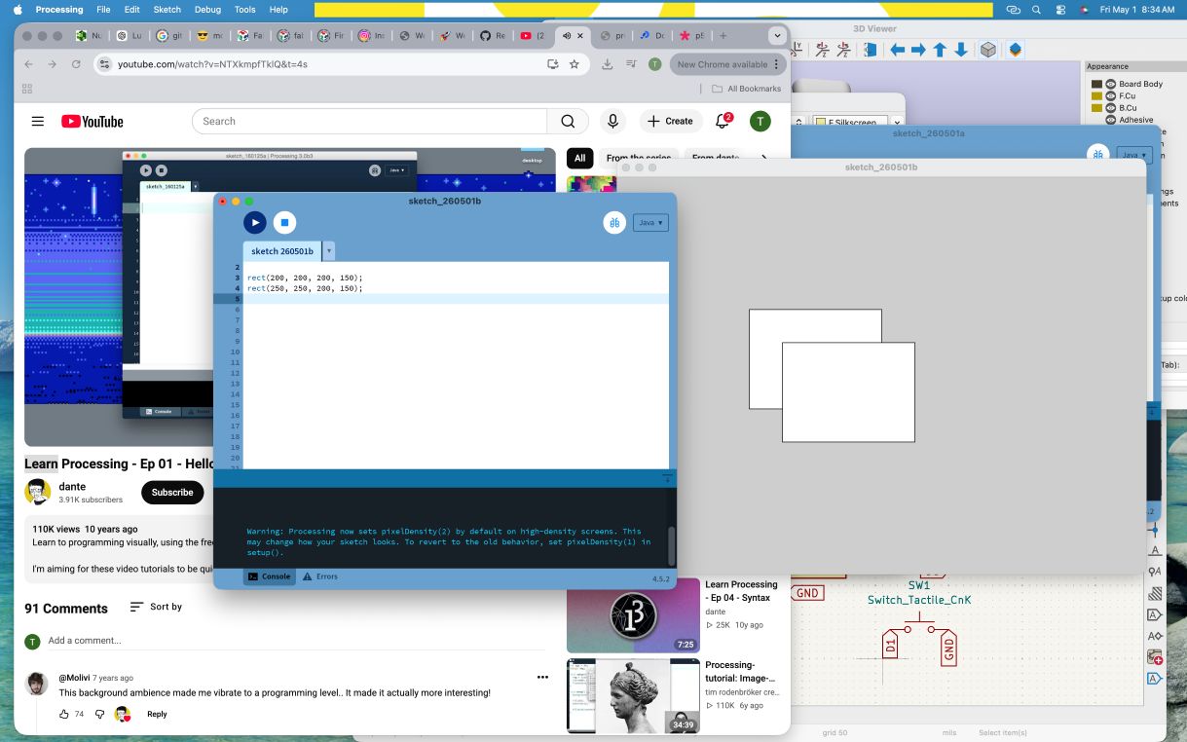Click the code line rect(200, 200, 200, 150);
The image size is (1187, 742).
pos(305,278)
